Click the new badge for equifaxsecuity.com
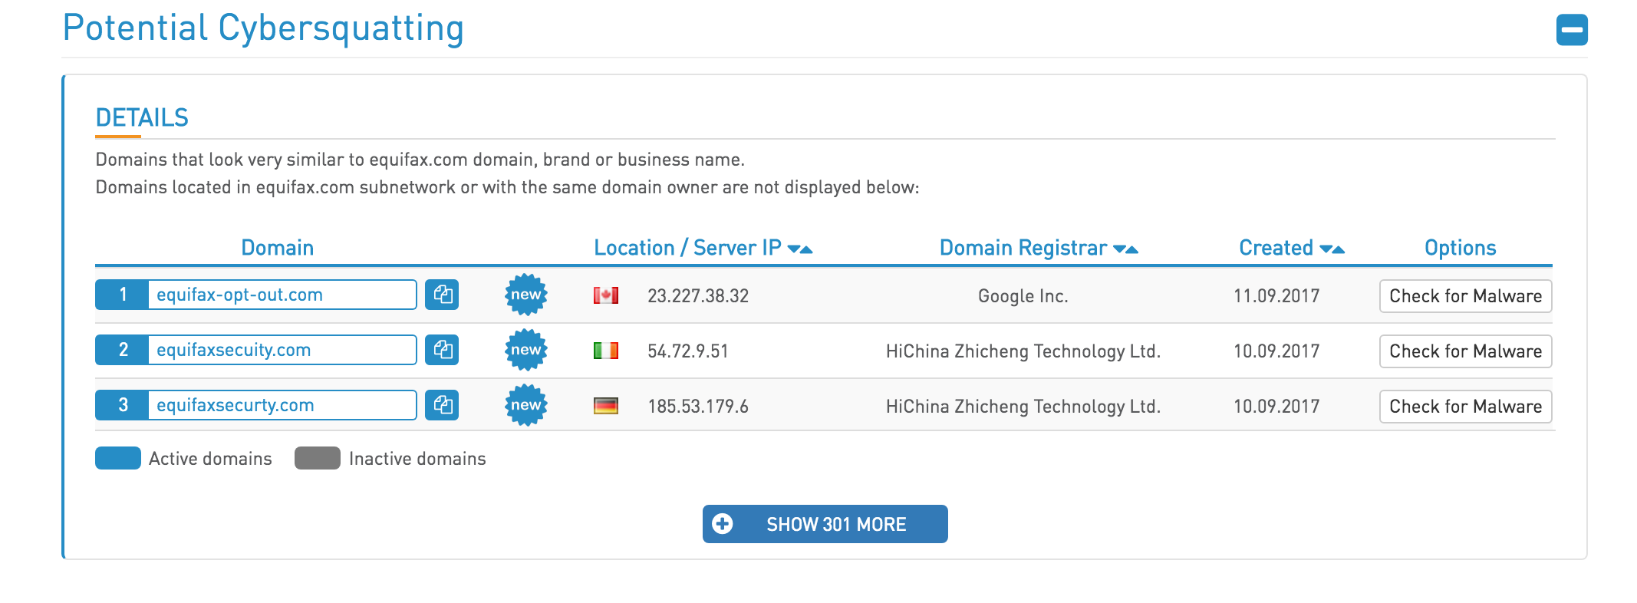 (x=526, y=350)
